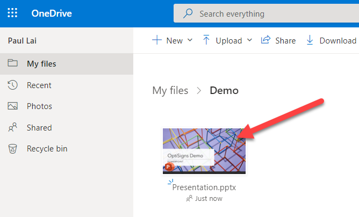Click the Demo breadcrumb folder
Viewport: 359px width, 217px height.
pos(224,90)
